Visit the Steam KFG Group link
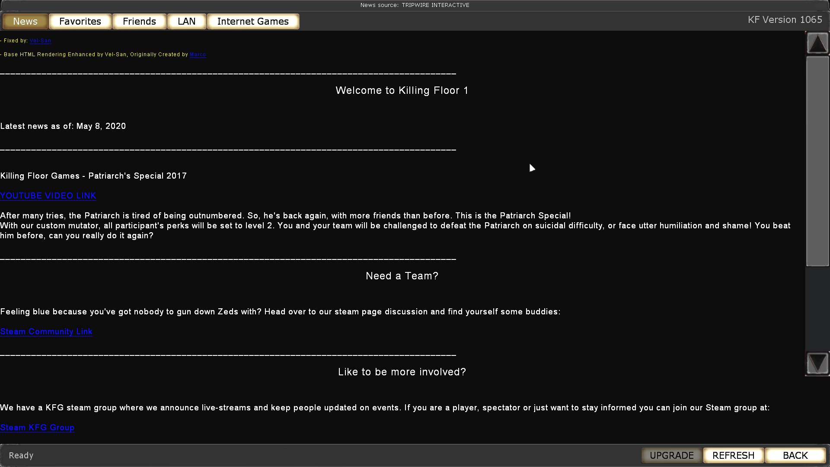This screenshot has height=467, width=830. pyautogui.click(x=37, y=428)
